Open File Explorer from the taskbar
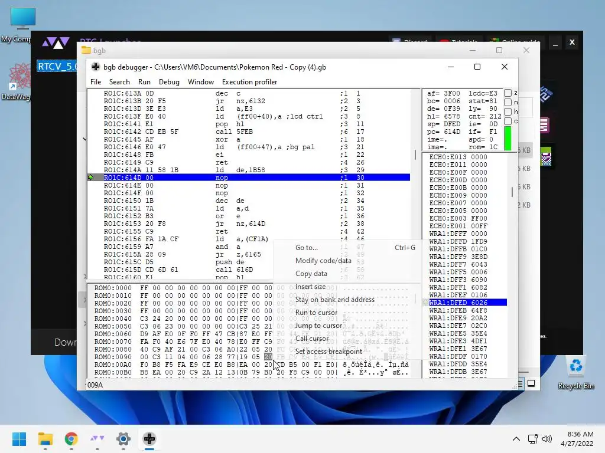The image size is (605, 453). pyautogui.click(x=45, y=439)
